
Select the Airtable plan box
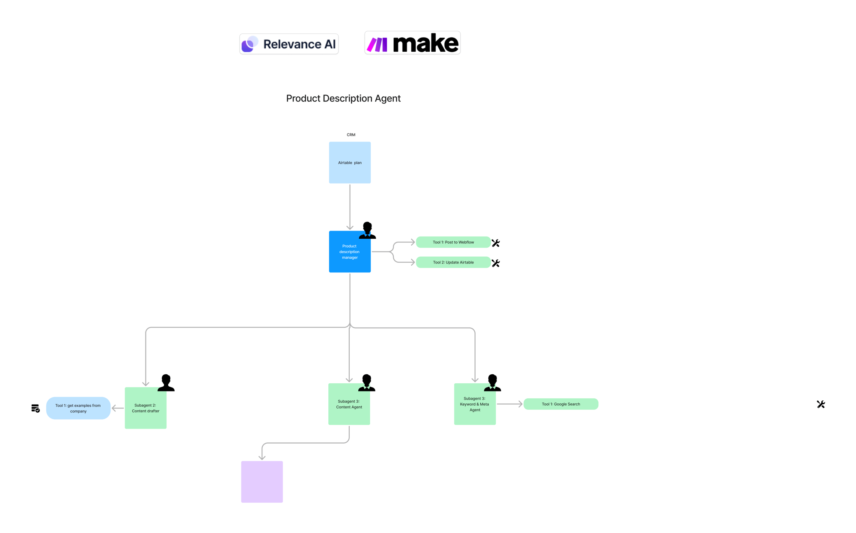click(350, 163)
